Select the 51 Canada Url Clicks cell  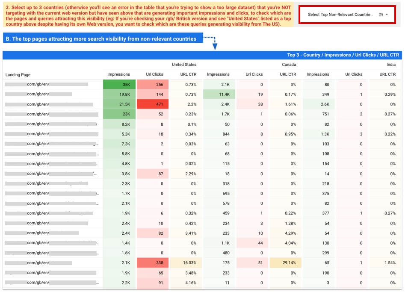pyautogui.click(x=252, y=263)
